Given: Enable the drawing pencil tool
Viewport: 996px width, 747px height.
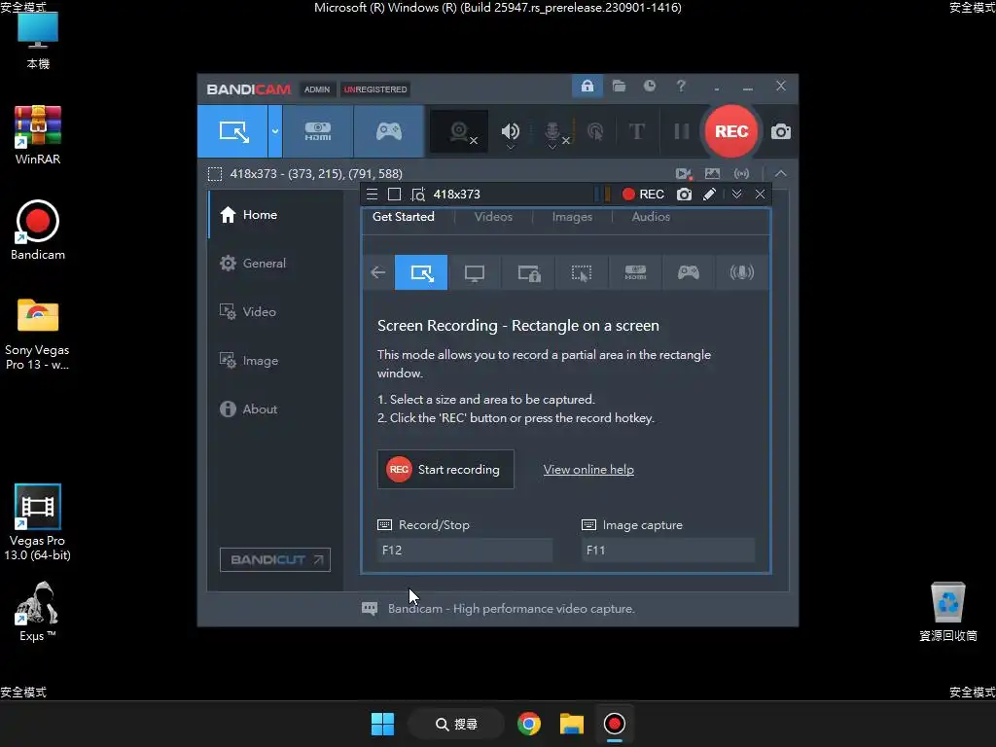Looking at the screenshot, I should click(709, 195).
